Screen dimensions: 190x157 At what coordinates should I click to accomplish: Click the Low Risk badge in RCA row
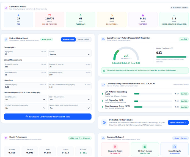[184, 107]
